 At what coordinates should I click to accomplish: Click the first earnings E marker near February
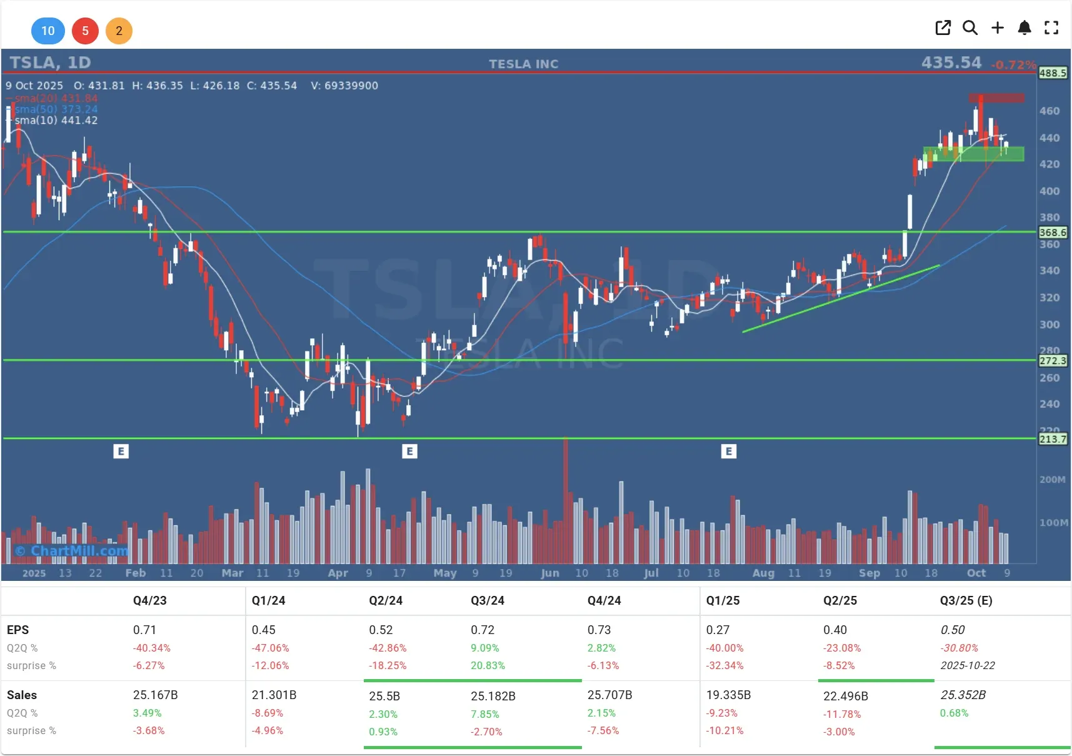pos(121,451)
